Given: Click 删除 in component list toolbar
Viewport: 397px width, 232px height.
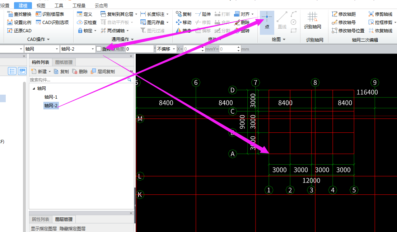Looking at the screenshot, I should click(80, 72).
